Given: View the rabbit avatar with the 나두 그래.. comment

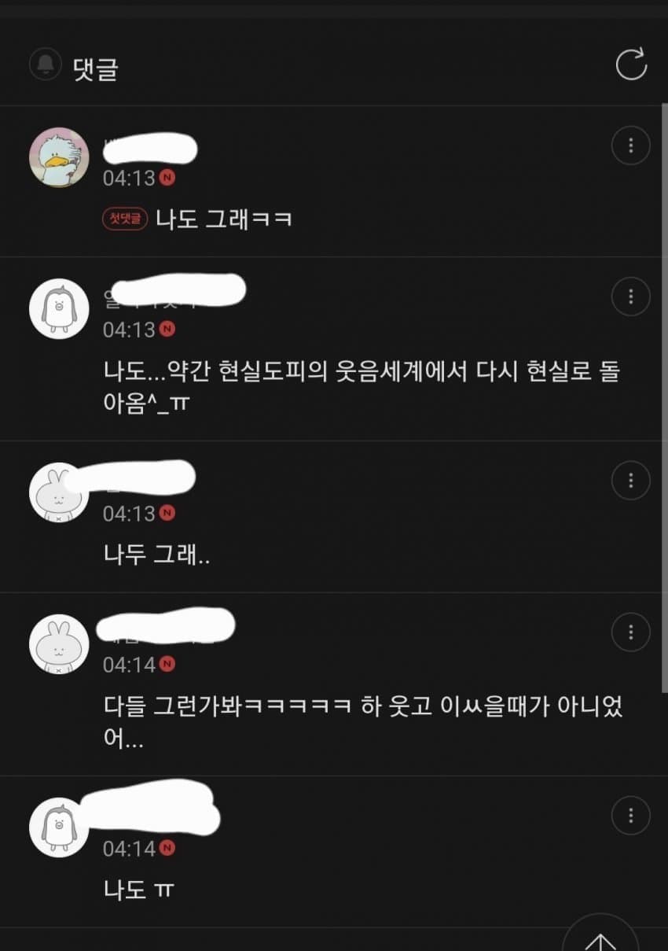Looking at the screenshot, I should [x=59, y=492].
